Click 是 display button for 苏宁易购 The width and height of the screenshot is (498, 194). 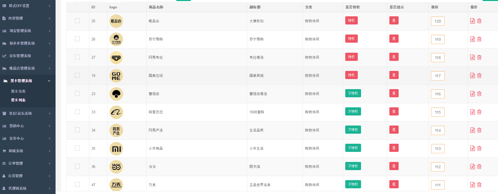(x=394, y=39)
